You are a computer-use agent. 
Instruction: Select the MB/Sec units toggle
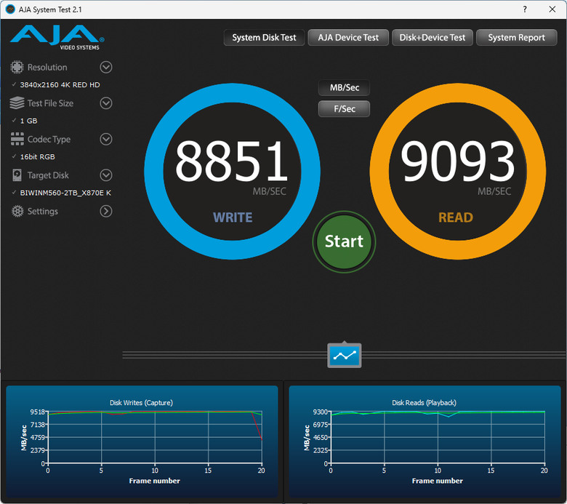pyautogui.click(x=345, y=87)
